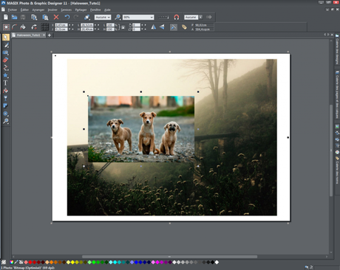
Task: Select the puppies photo on canvas
Action: click(141, 129)
